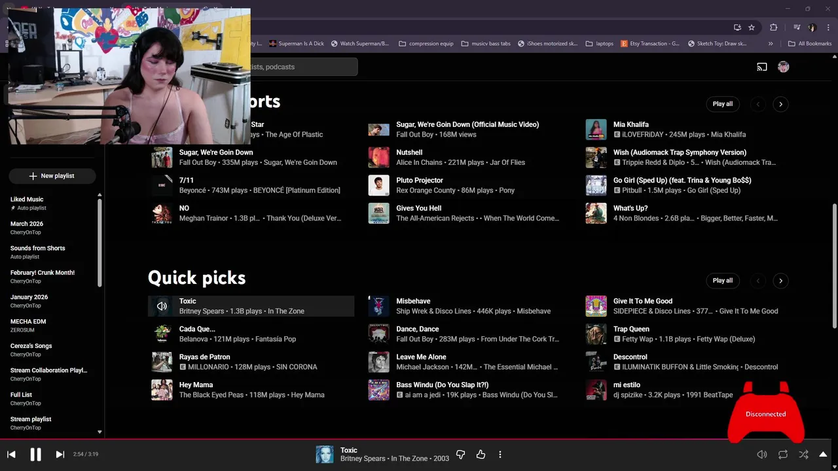Open more options menu in player bar
Viewport: 838px width, 471px height.
(x=500, y=454)
